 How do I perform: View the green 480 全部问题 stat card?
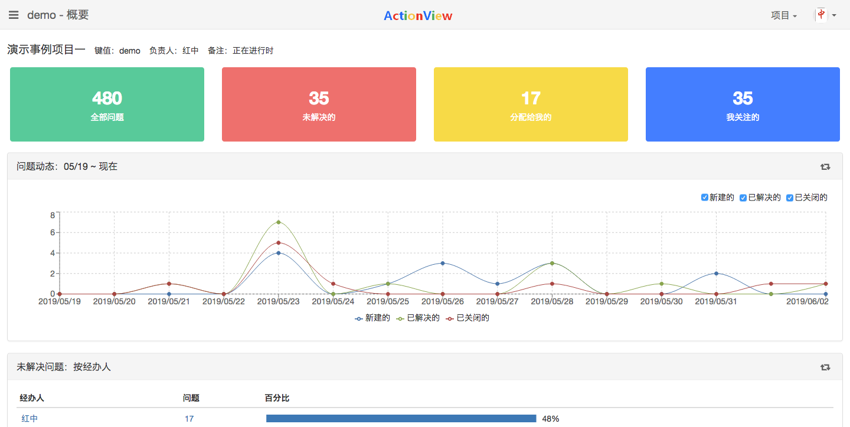(107, 104)
